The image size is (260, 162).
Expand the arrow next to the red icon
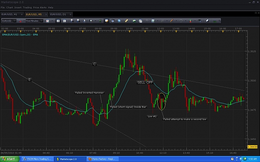click(24, 21)
